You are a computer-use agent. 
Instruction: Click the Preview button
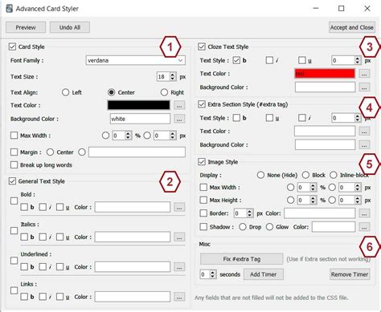click(26, 27)
